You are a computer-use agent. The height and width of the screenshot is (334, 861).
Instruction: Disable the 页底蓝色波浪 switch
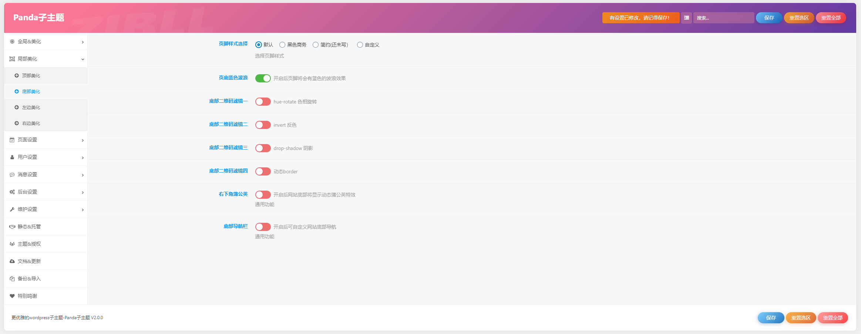click(263, 78)
